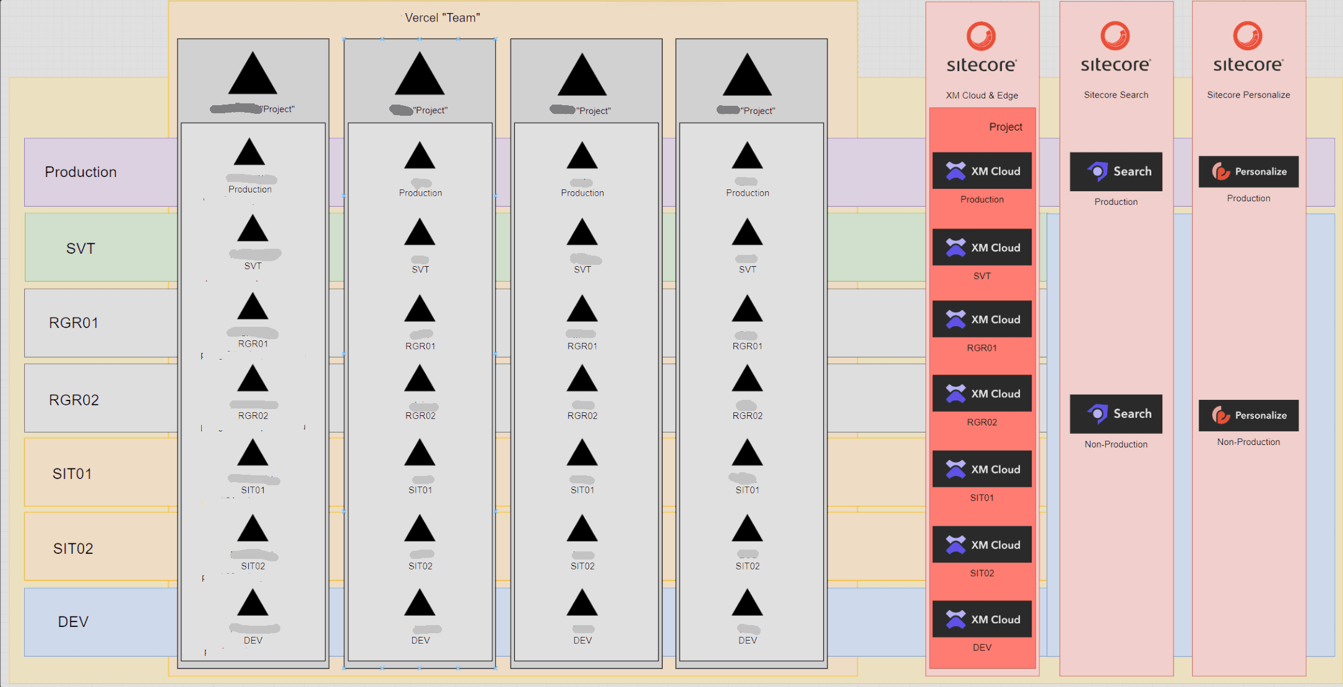This screenshot has width=1343, height=687.
Task: Select the red Project header label
Action: 1005,127
